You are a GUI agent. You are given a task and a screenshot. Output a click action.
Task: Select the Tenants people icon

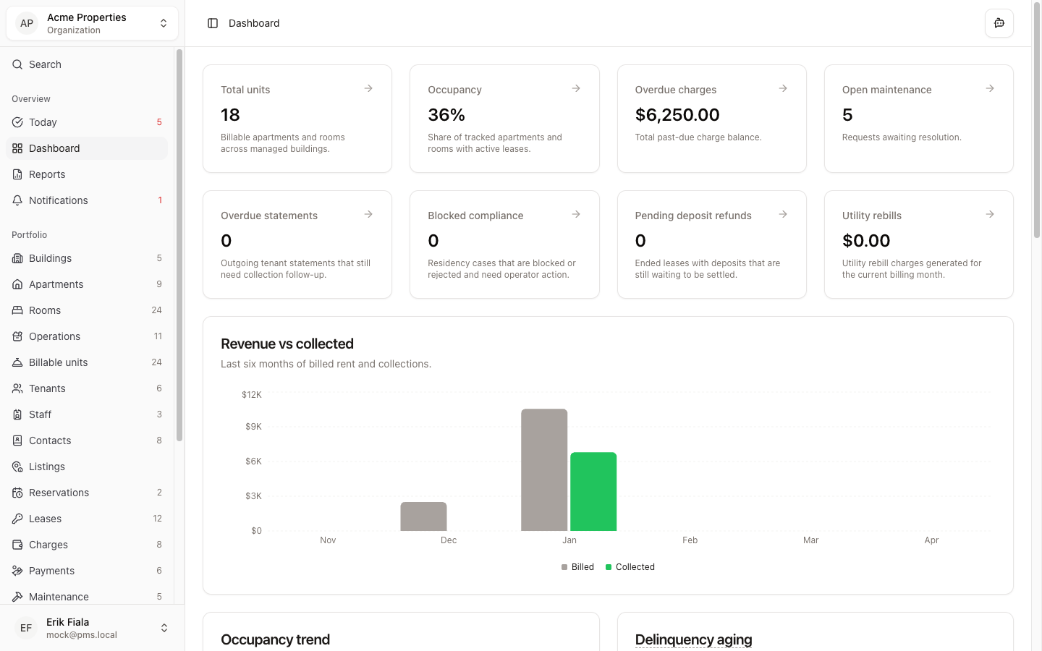pyautogui.click(x=17, y=388)
